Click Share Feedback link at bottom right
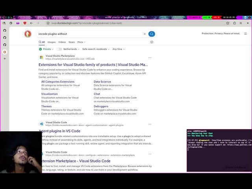This screenshot has width=252, height=189. click(x=235, y=167)
